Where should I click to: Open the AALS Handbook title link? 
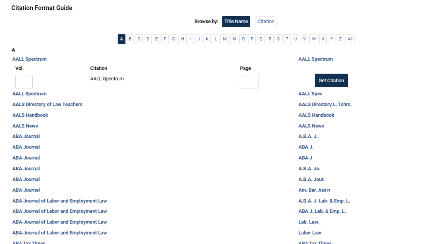(30, 115)
